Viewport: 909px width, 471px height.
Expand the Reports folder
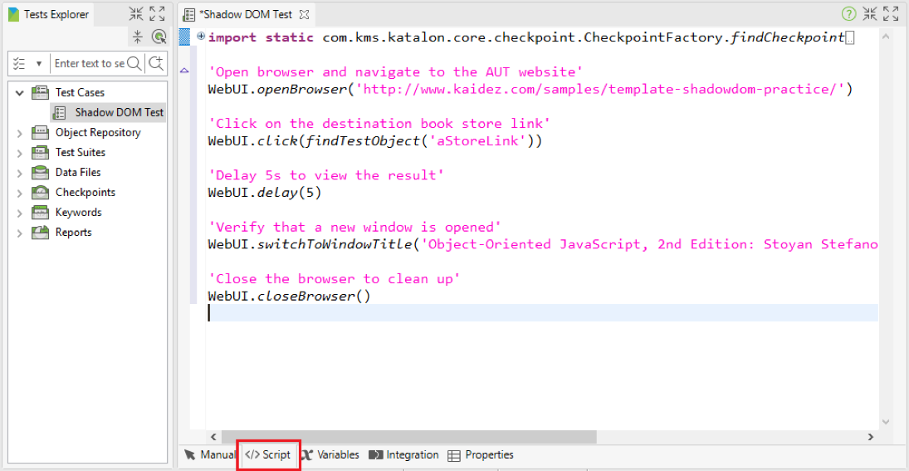point(20,233)
